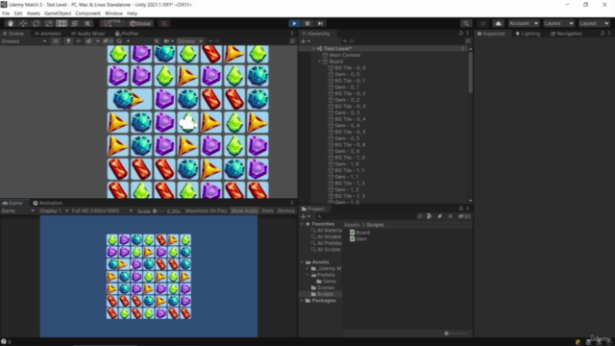Toggle Pivot/Center handle position

(113, 23)
